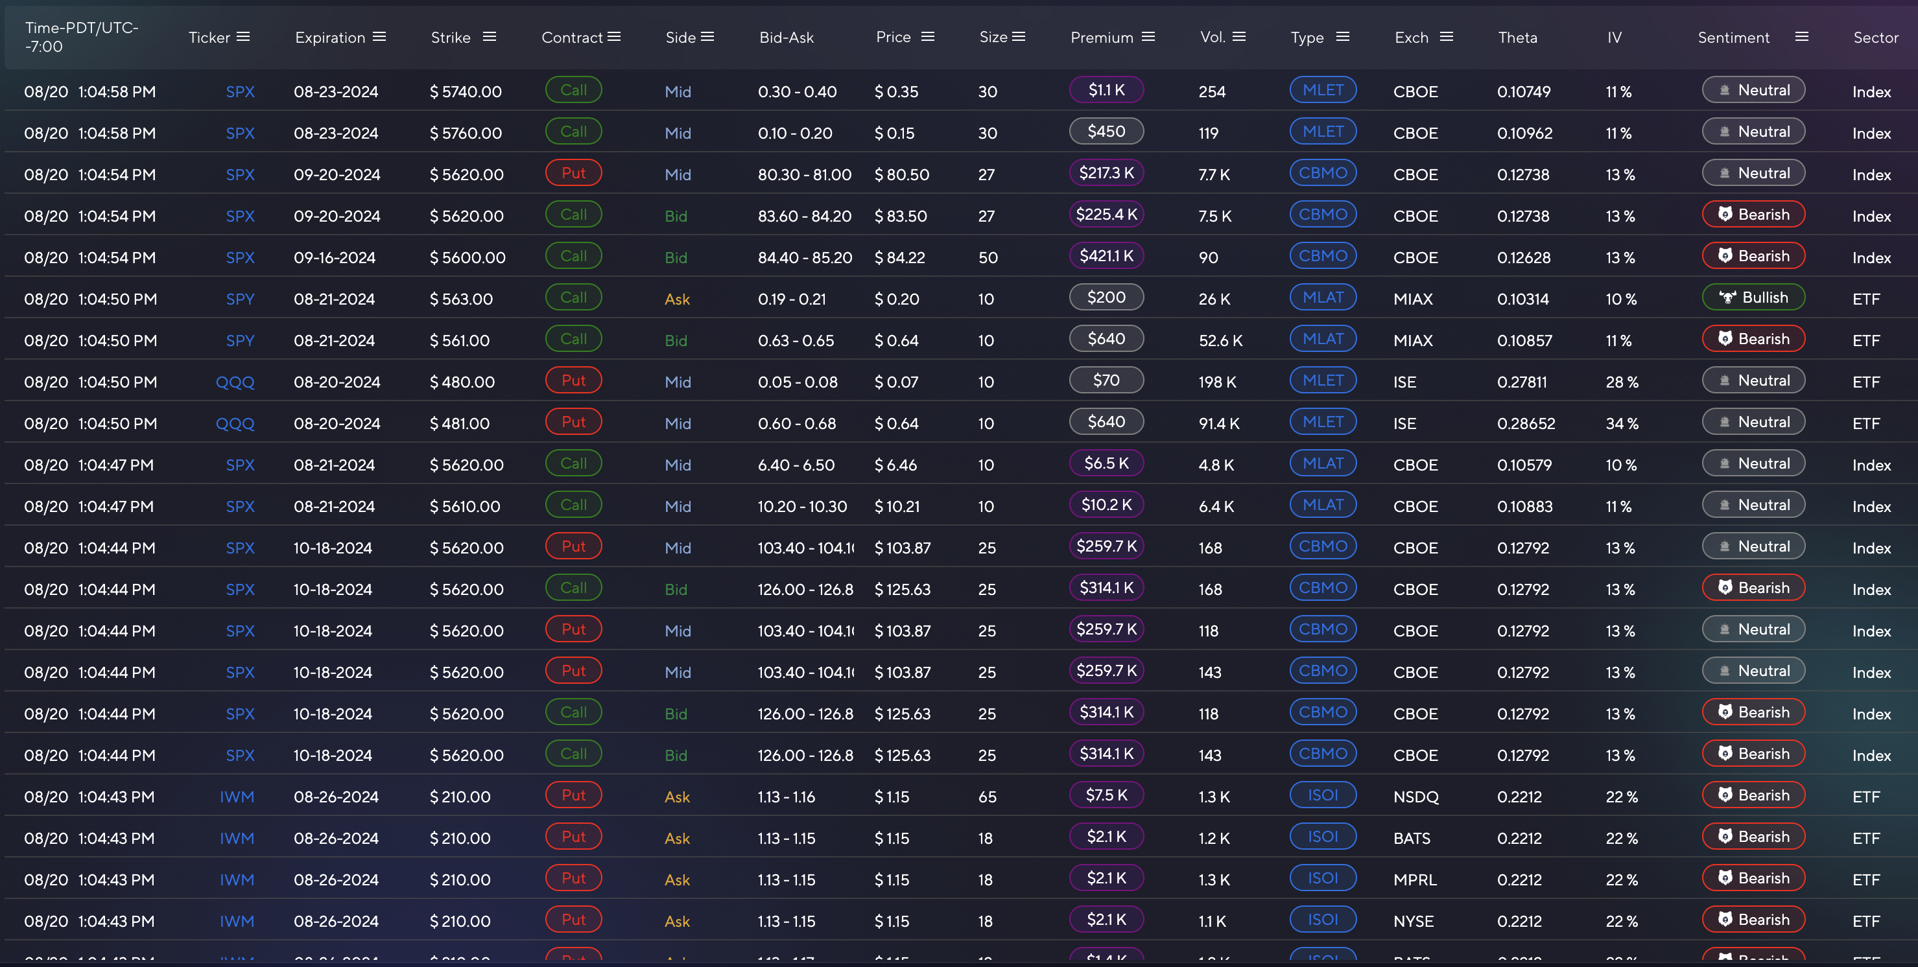Viewport: 1918px width, 967px height.
Task: Click the Neutral badge in the top row
Action: point(1753,89)
